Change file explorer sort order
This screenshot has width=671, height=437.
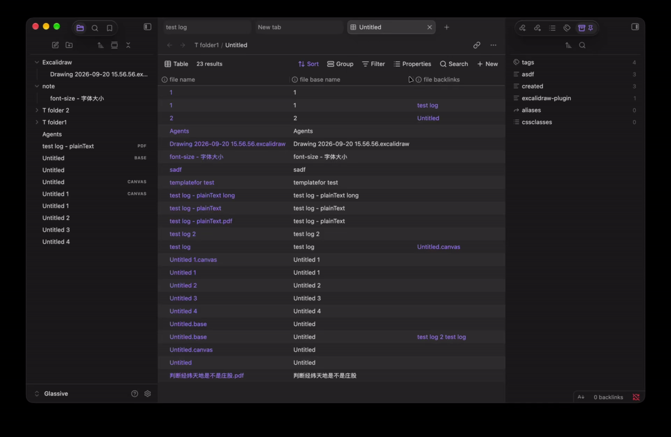coord(101,45)
